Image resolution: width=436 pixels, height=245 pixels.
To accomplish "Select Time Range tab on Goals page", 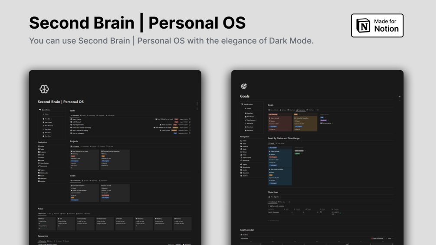I will (280, 143).
